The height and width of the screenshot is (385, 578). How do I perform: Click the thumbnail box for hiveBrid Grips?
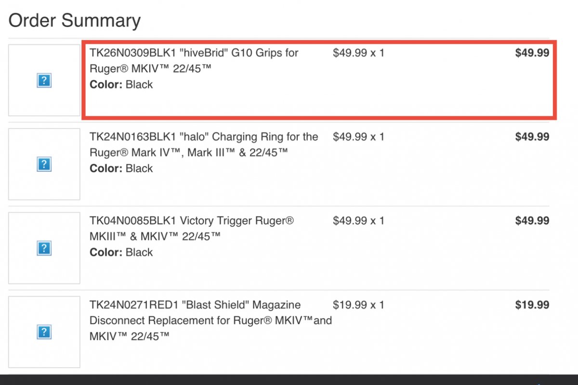pos(44,80)
